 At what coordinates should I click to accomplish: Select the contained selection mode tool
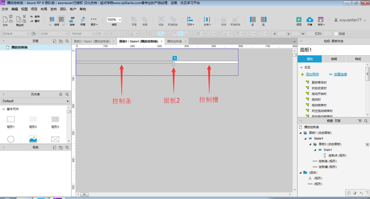tap(61, 19)
